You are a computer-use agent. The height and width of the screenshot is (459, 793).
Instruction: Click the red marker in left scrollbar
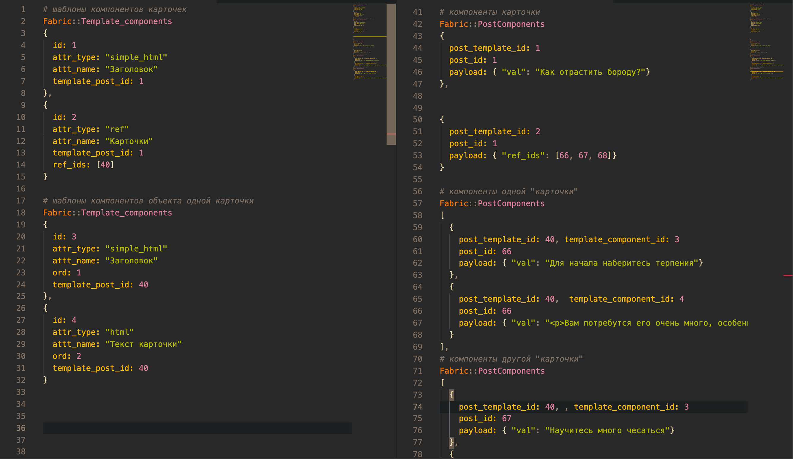(391, 134)
